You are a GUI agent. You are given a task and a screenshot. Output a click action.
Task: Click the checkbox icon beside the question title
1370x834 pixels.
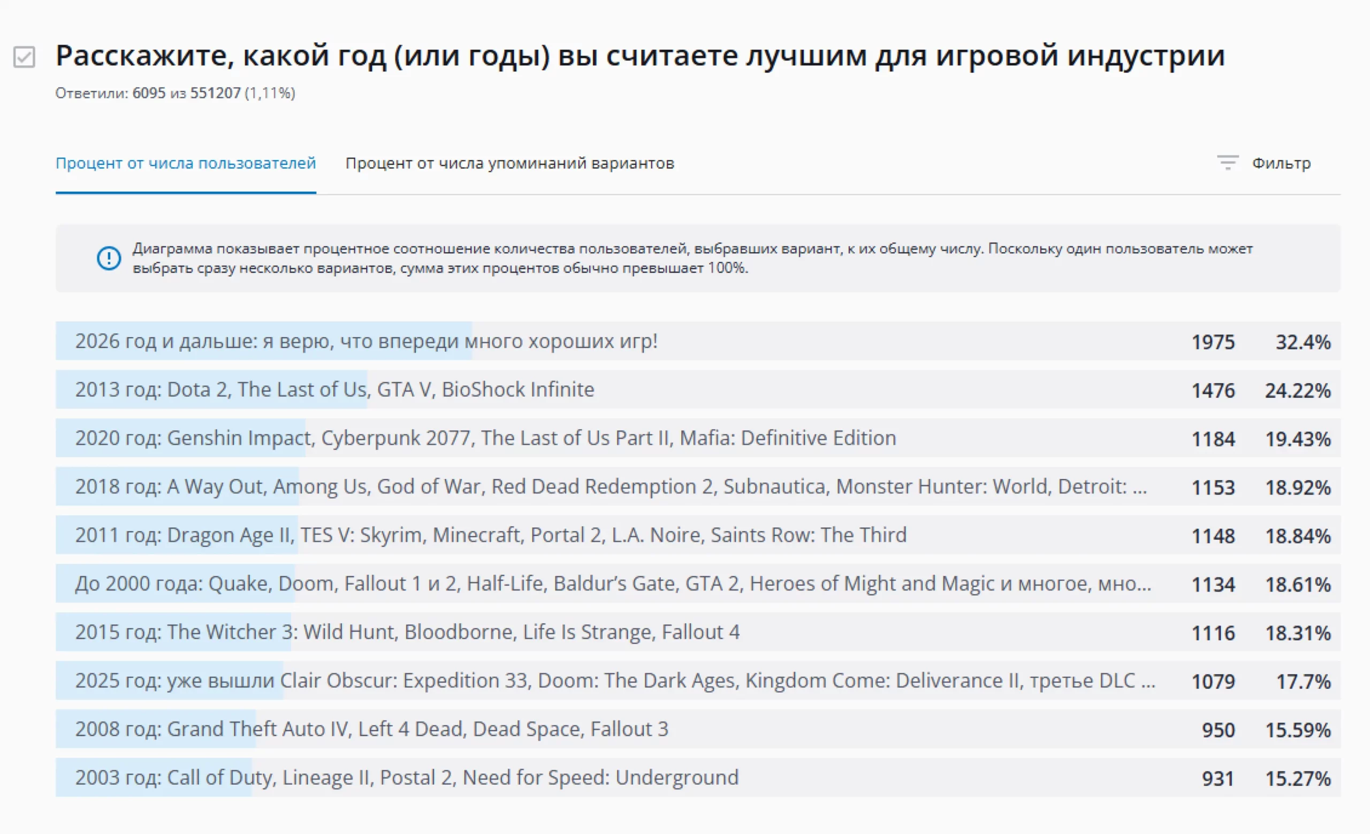pyautogui.click(x=24, y=57)
